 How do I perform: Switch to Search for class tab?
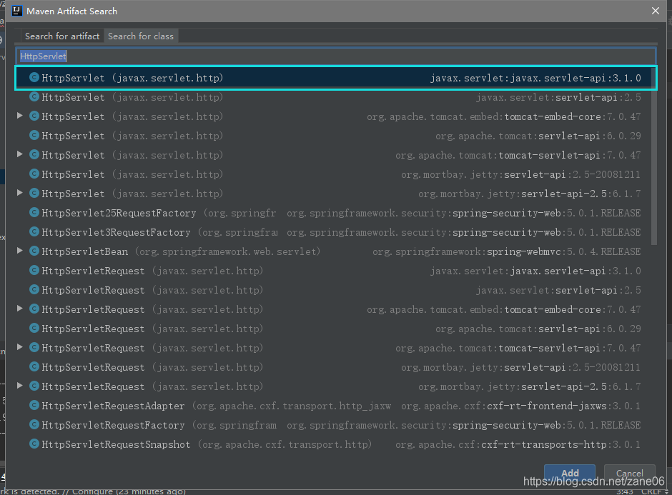pyautogui.click(x=141, y=36)
